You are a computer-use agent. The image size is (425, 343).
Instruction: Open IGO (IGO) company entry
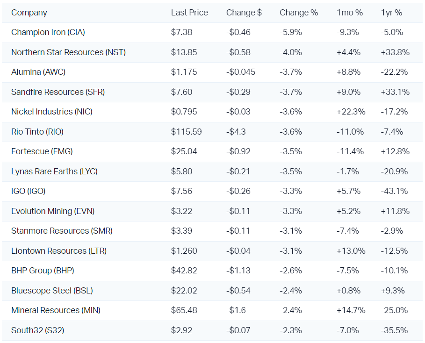tap(29, 191)
